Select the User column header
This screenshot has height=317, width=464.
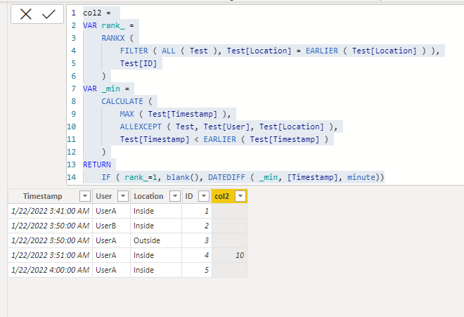pyautogui.click(x=104, y=196)
